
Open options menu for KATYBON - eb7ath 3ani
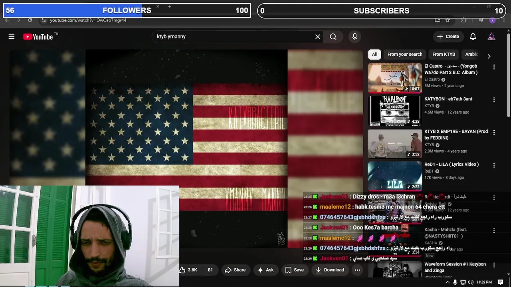494,100
